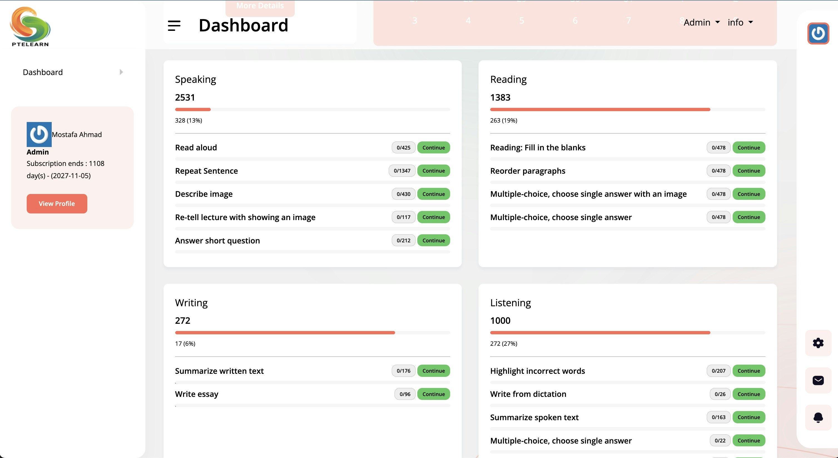Screen dimensions: 838x458
Task: Click the Reading overall progress bar
Action: point(628,109)
